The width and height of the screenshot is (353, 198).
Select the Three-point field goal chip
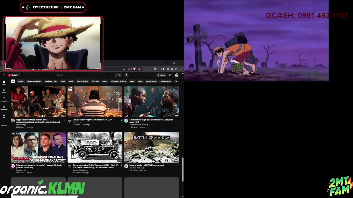(119, 81)
